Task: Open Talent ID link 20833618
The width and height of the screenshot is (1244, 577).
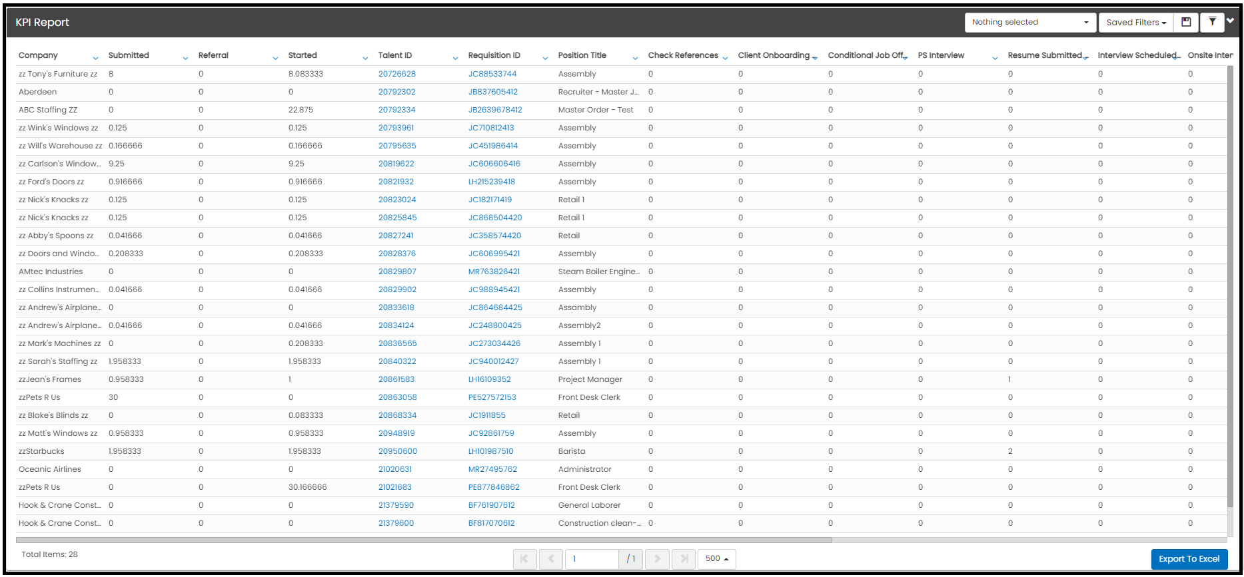Action: pos(396,307)
